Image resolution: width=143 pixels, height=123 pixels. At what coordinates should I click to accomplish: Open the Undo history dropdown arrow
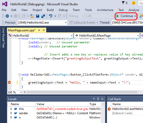click(55, 16)
